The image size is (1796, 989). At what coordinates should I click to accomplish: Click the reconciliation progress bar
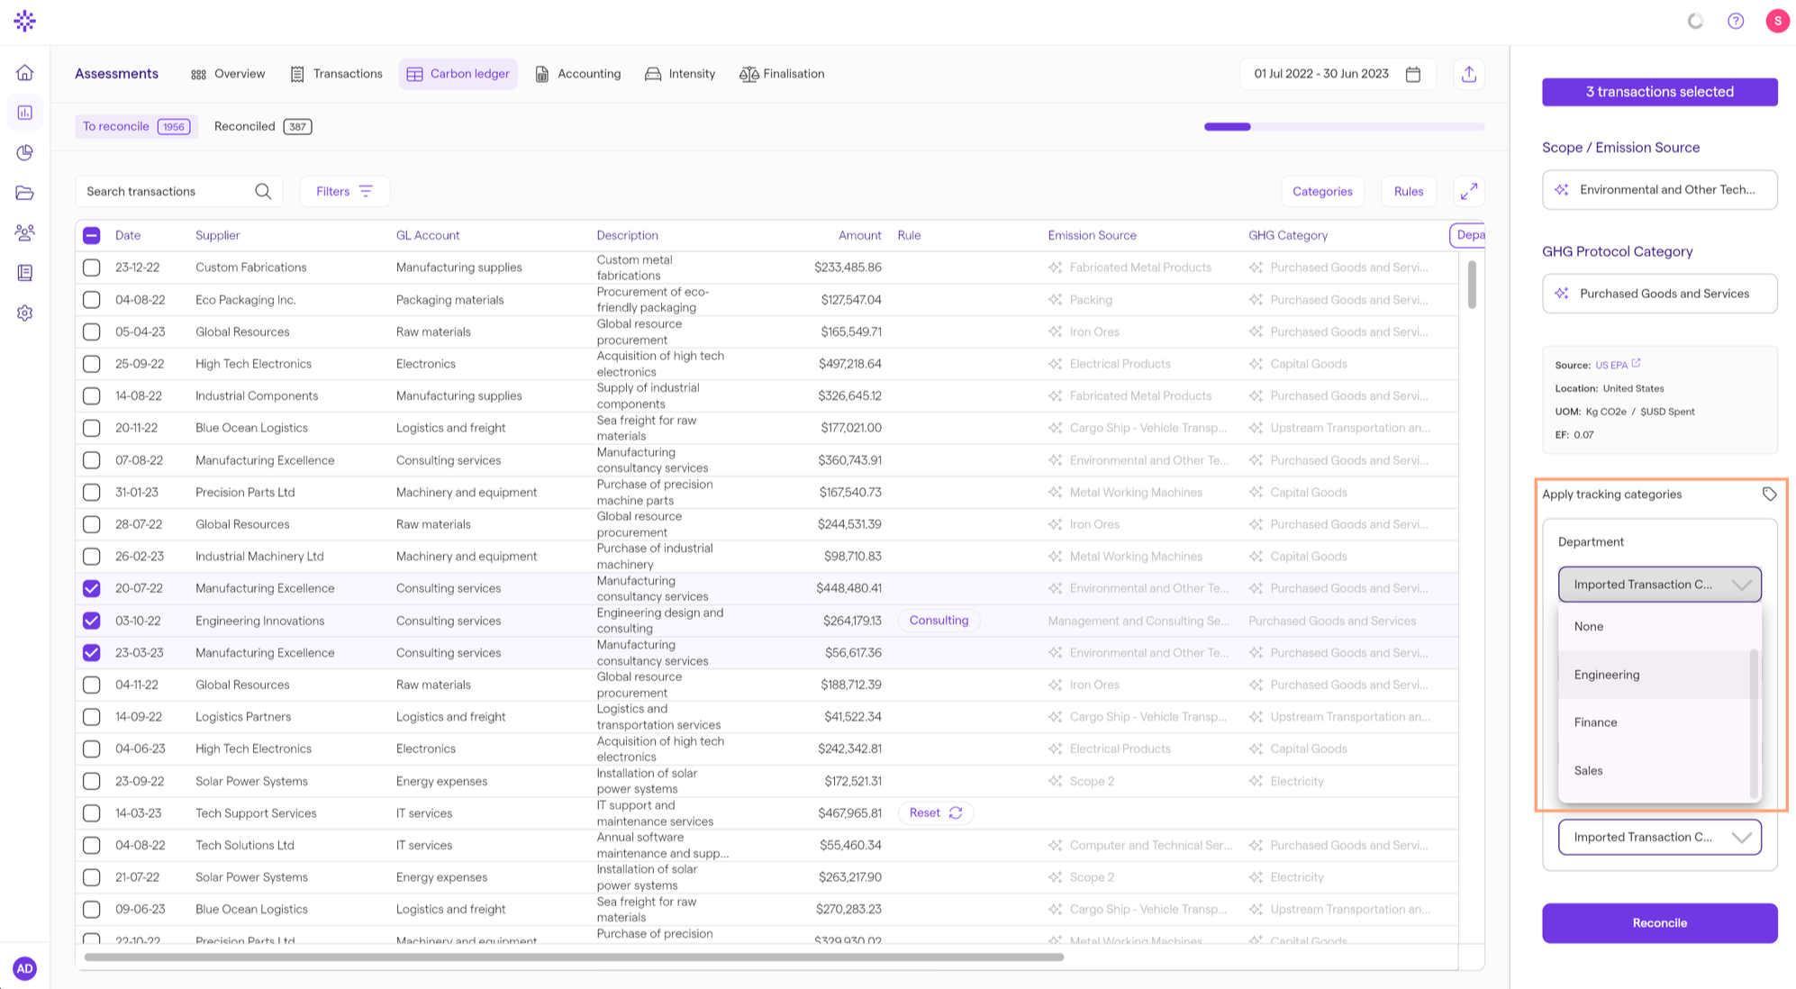[x=1344, y=126]
